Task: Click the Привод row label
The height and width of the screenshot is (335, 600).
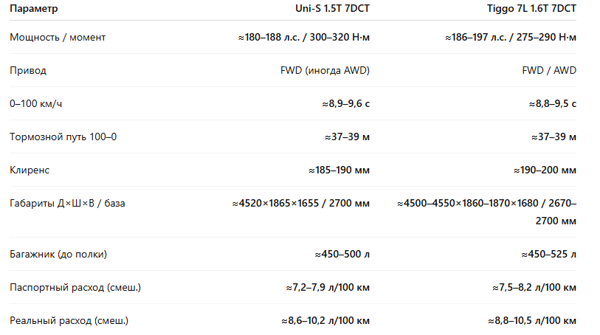Action: 28,71
